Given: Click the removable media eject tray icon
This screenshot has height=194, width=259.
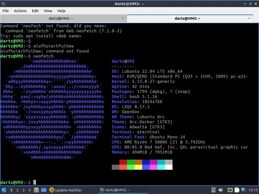Looking at the screenshot, I should point(213,190).
